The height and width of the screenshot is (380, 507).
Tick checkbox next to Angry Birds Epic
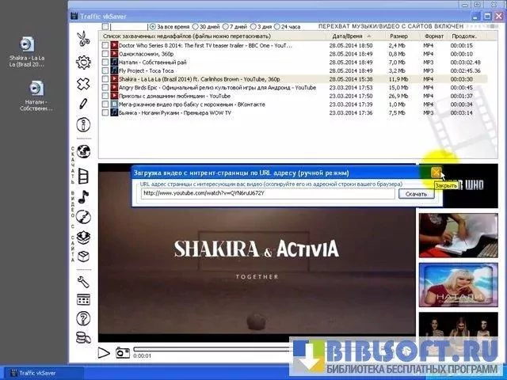pyautogui.click(x=105, y=88)
